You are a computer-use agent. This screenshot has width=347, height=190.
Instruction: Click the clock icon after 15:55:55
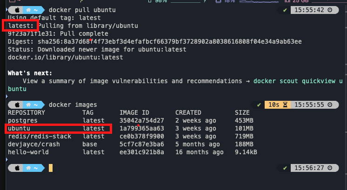point(330,105)
